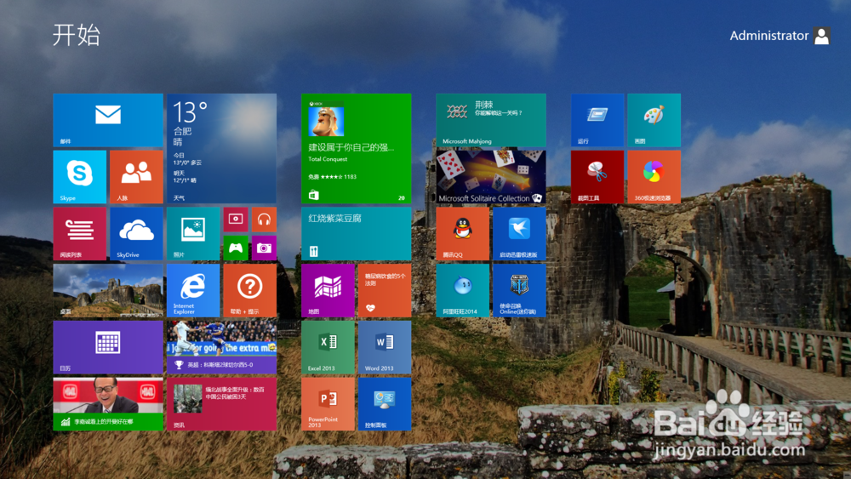The height and width of the screenshot is (479, 851).
Task: Launch the Call of Duty Online tile
Action: pyautogui.click(x=519, y=290)
